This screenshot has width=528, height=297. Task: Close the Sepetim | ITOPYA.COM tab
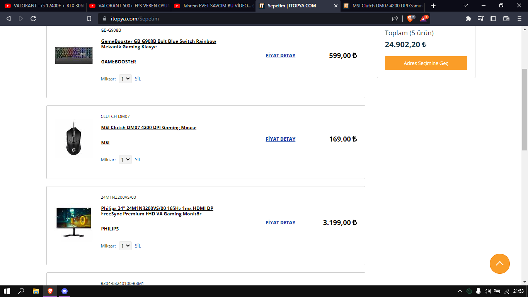click(336, 6)
